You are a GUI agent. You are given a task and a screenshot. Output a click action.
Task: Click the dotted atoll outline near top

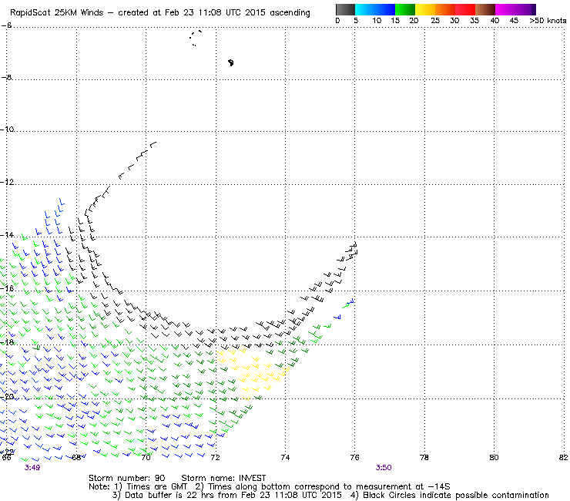pyautogui.click(x=196, y=39)
